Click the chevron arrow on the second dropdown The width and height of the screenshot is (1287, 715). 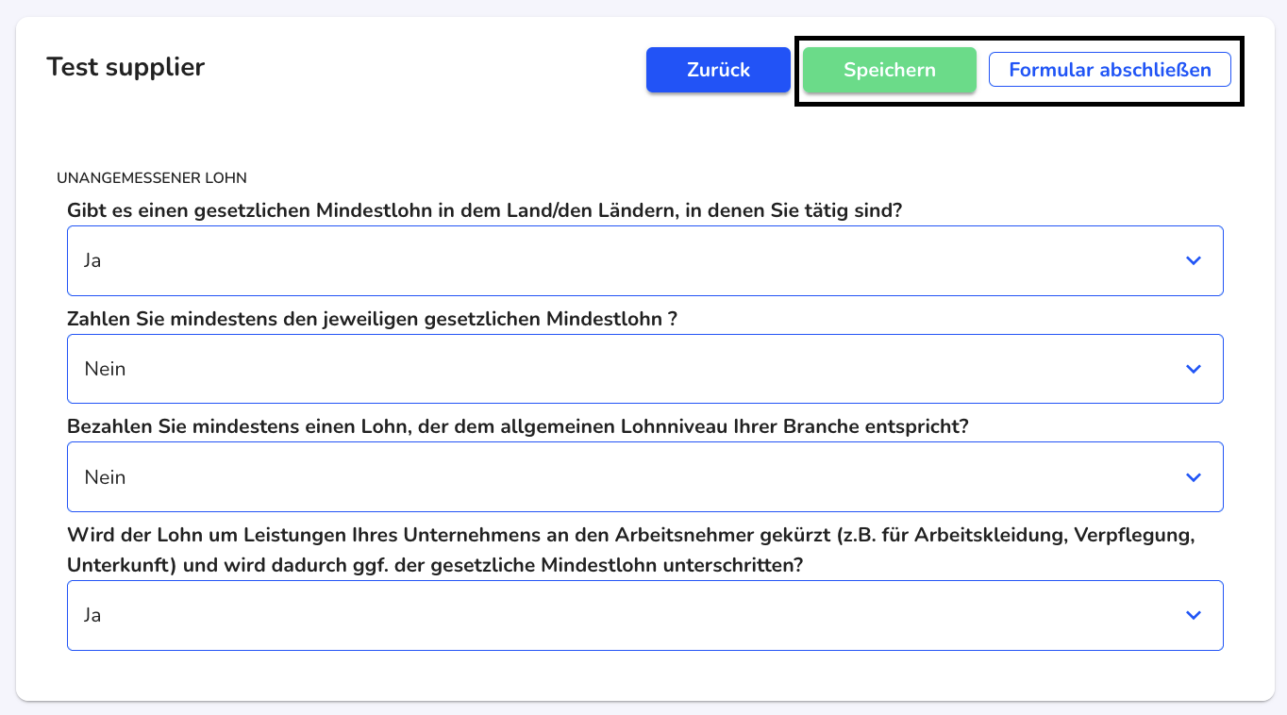pos(1193,369)
